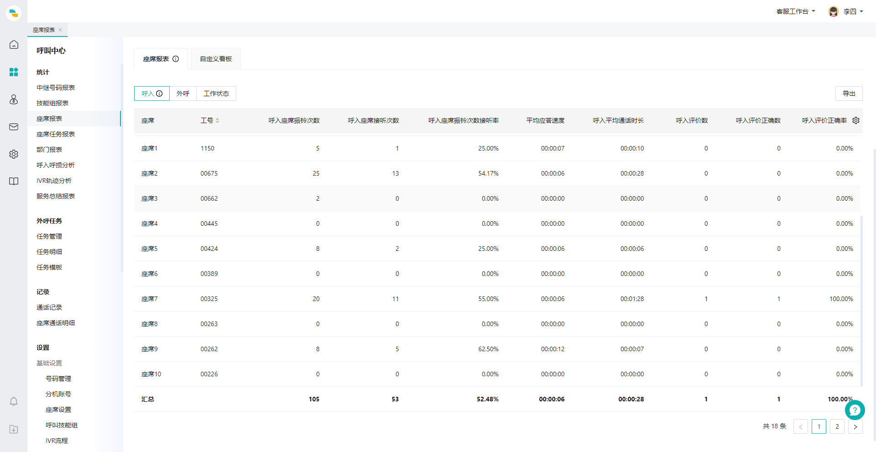Open the contacts person icon in left rail

[x=14, y=99]
